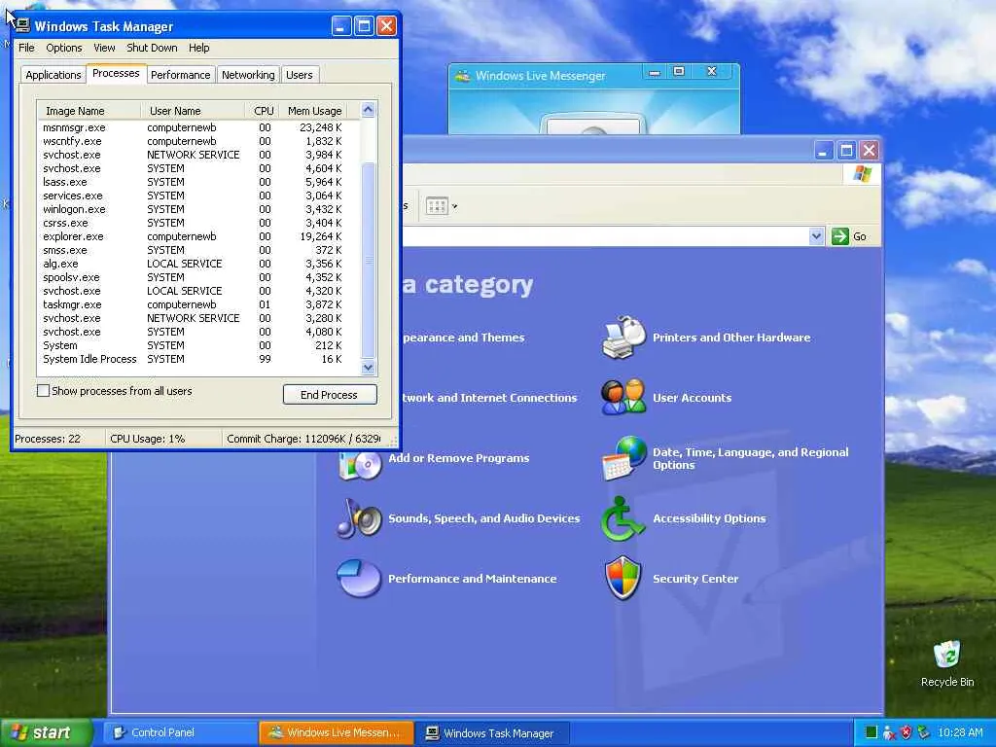The image size is (996, 747).
Task: Open the Security Center link
Action: tap(695, 579)
